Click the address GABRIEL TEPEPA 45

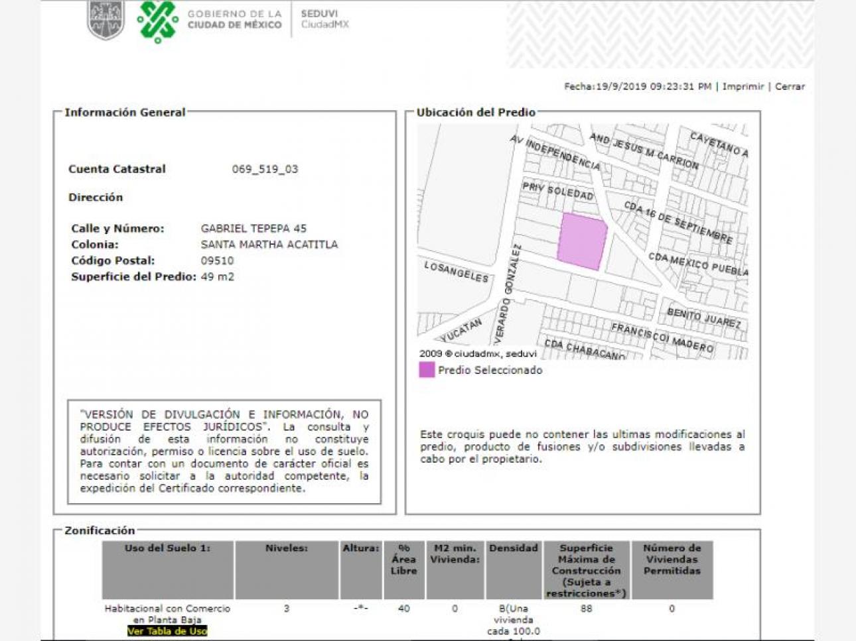tap(253, 228)
